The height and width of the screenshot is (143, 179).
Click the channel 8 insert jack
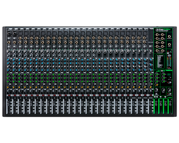(x=48, y=43)
